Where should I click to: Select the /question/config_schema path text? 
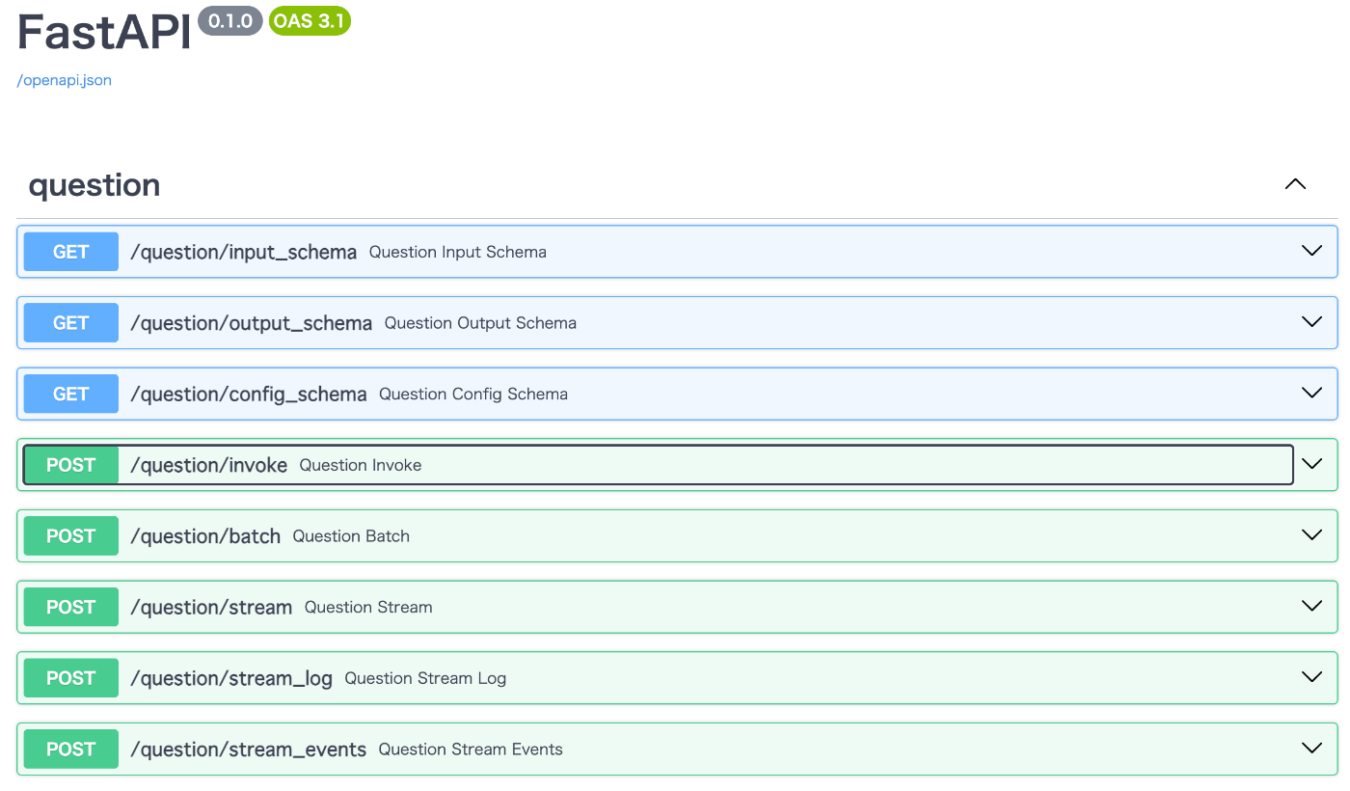249,394
